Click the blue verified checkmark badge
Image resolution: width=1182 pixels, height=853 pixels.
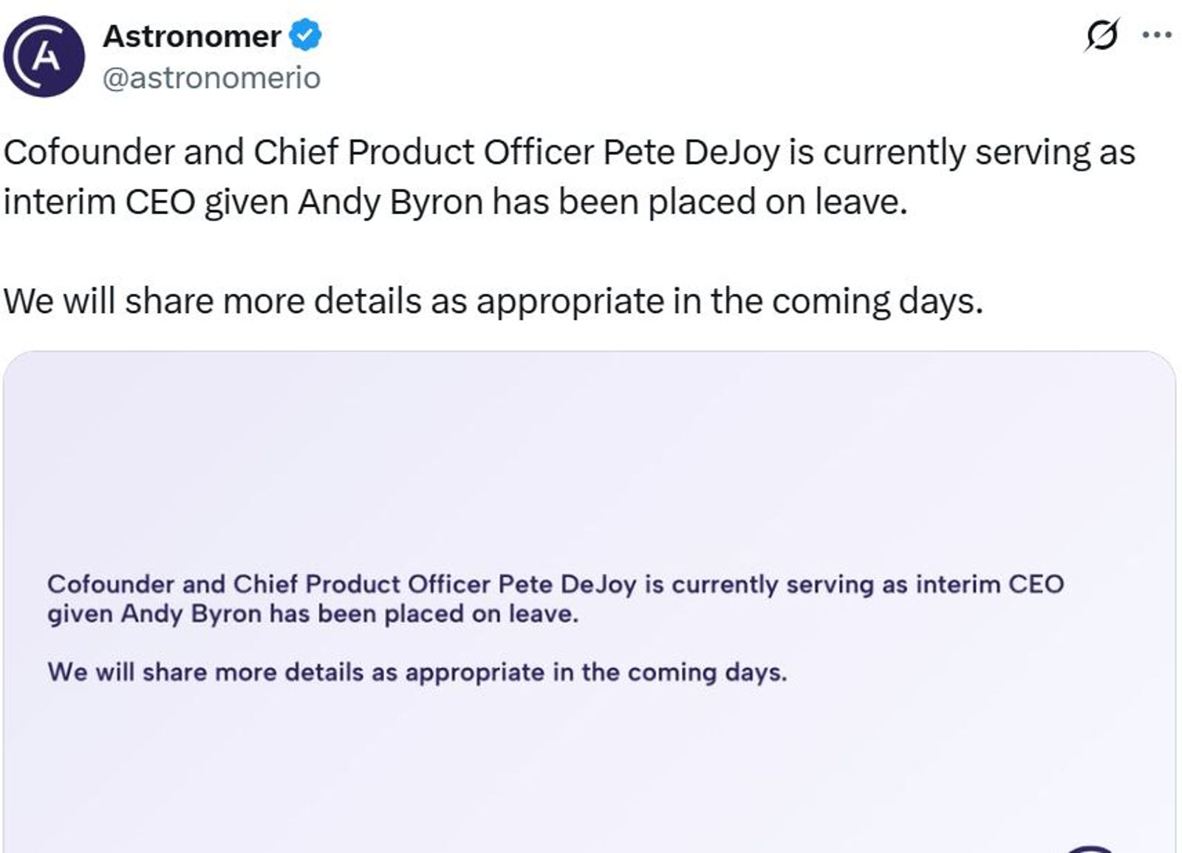tap(305, 35)
